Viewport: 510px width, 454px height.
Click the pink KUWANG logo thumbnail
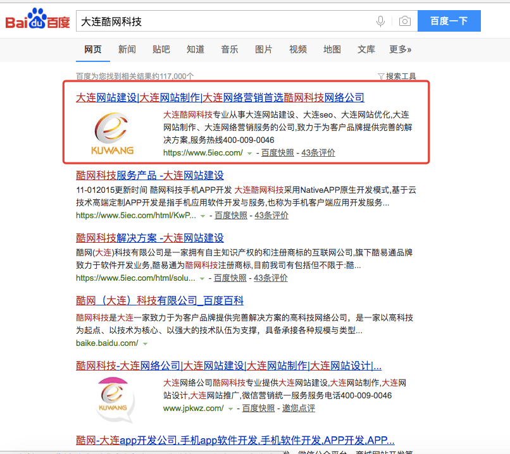pyautogui.click(x=115, y=400)
